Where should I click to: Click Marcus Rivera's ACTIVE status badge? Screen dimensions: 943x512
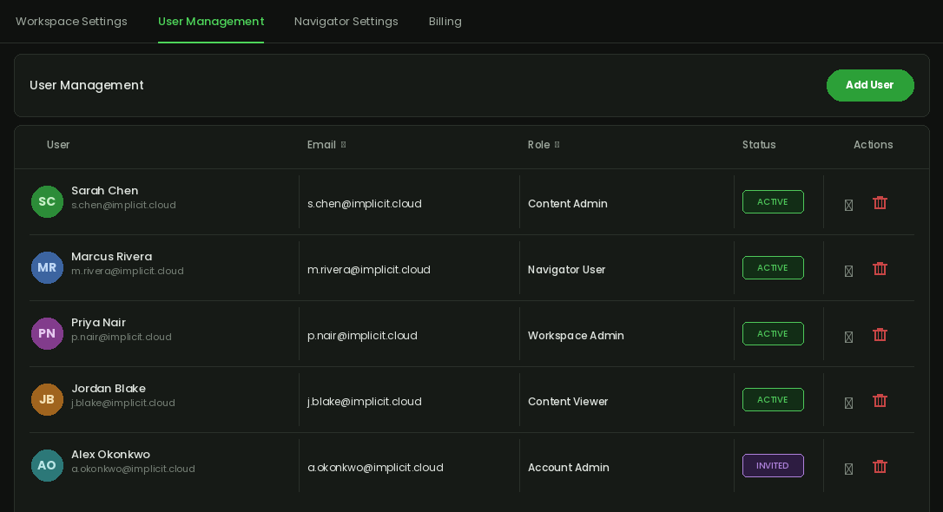(x=773, y=268)
